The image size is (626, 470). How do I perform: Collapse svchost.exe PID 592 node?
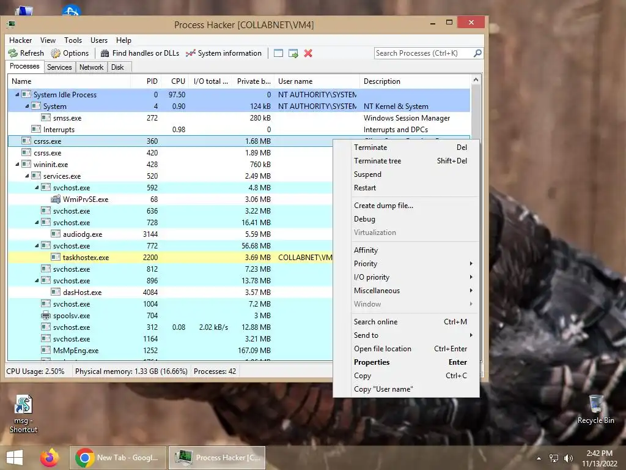pos(37,187)
